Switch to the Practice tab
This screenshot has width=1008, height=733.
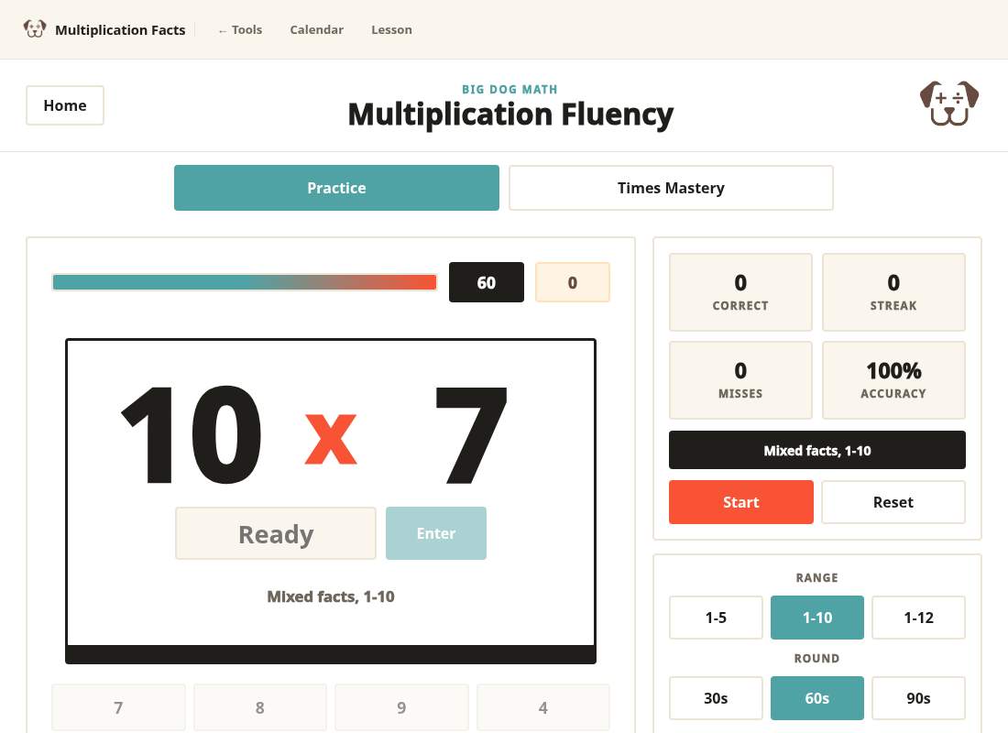(336, 188)
